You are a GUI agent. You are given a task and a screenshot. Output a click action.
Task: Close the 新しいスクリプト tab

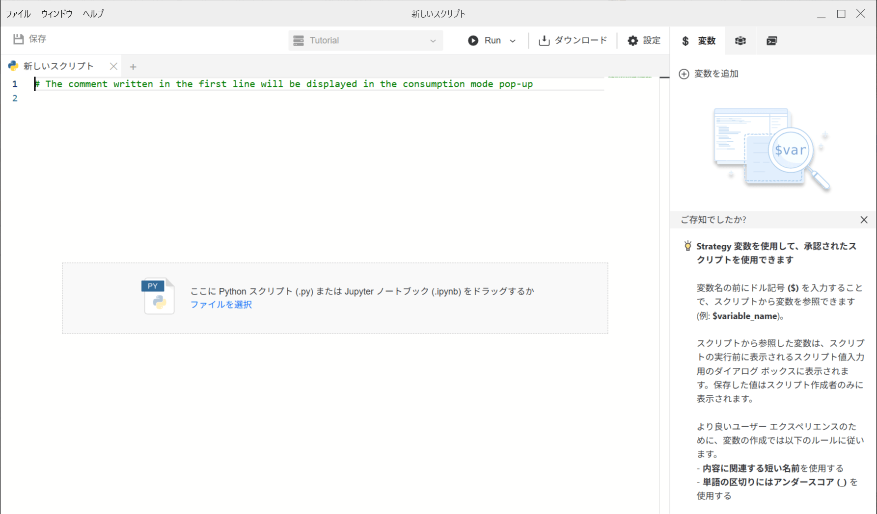pos(113,66)
